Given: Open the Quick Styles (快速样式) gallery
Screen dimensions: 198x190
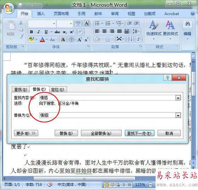Looking at the screenshot, I should [154, 30].
